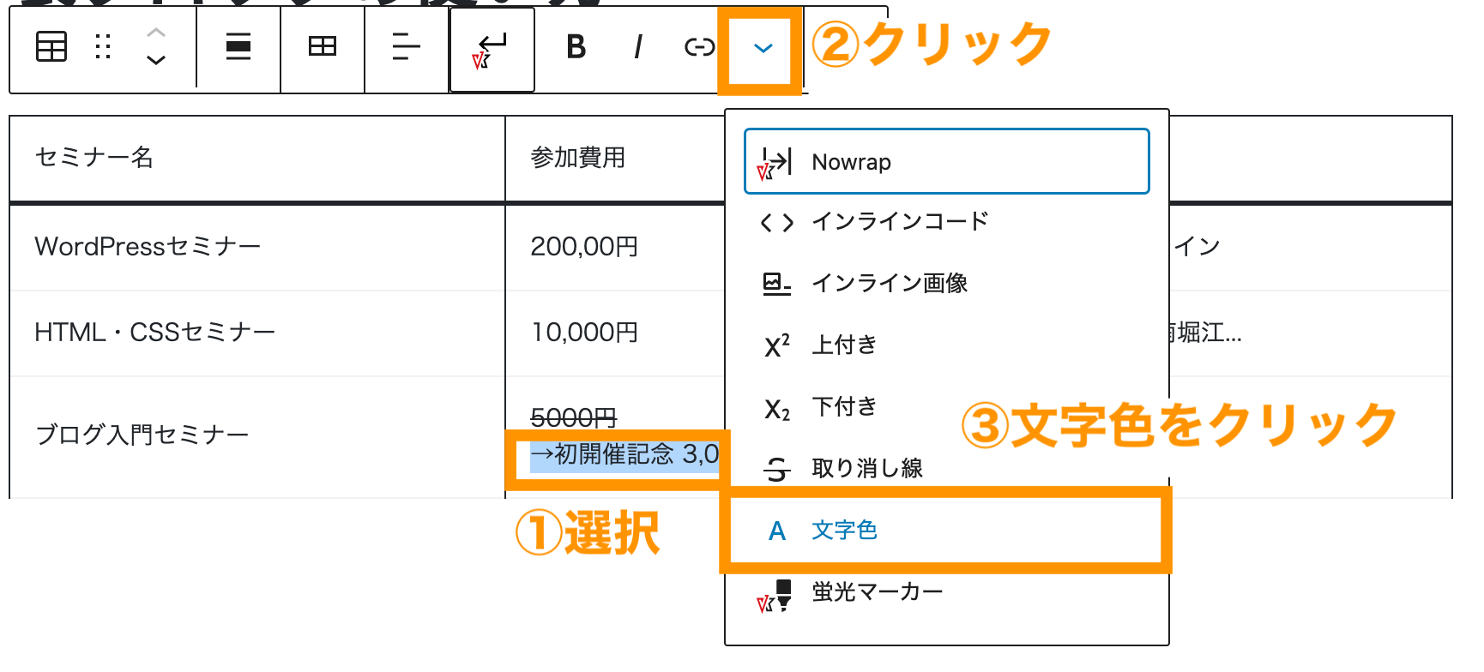Insert a link with the link icon
The width and height of the screenshot is (1484, 672).
(699, 47)
